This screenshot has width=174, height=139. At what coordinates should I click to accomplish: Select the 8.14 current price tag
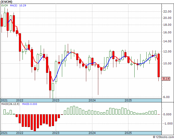click(x=166, y=79)
